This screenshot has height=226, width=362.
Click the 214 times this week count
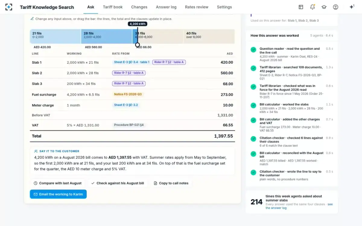coord(256,202)
